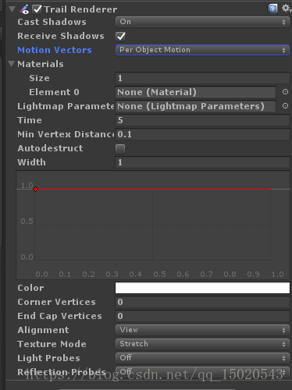Open object picker for Element 0 material
Image resolution: width=292 pixels, height=390 pixels.
point(285,92)
